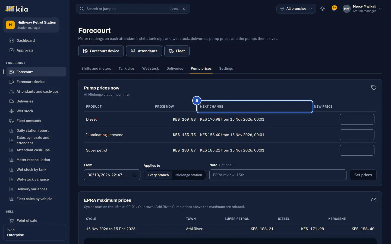Open the All branches dropdown

coord(296,9)
